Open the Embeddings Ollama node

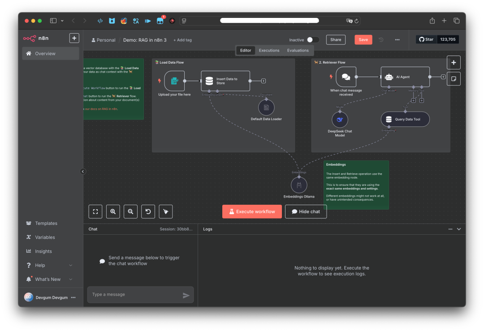(x=299, y=185)
